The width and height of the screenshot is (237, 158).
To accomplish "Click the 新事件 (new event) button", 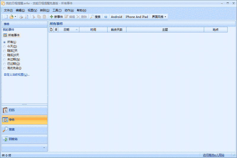I will tap(56, 17).
